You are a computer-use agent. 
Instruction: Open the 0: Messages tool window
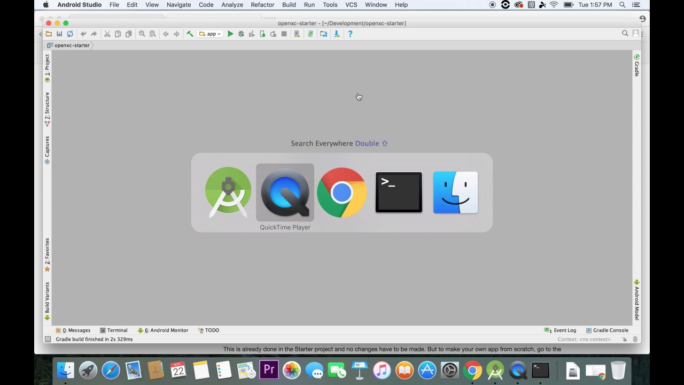click(73, 330)
